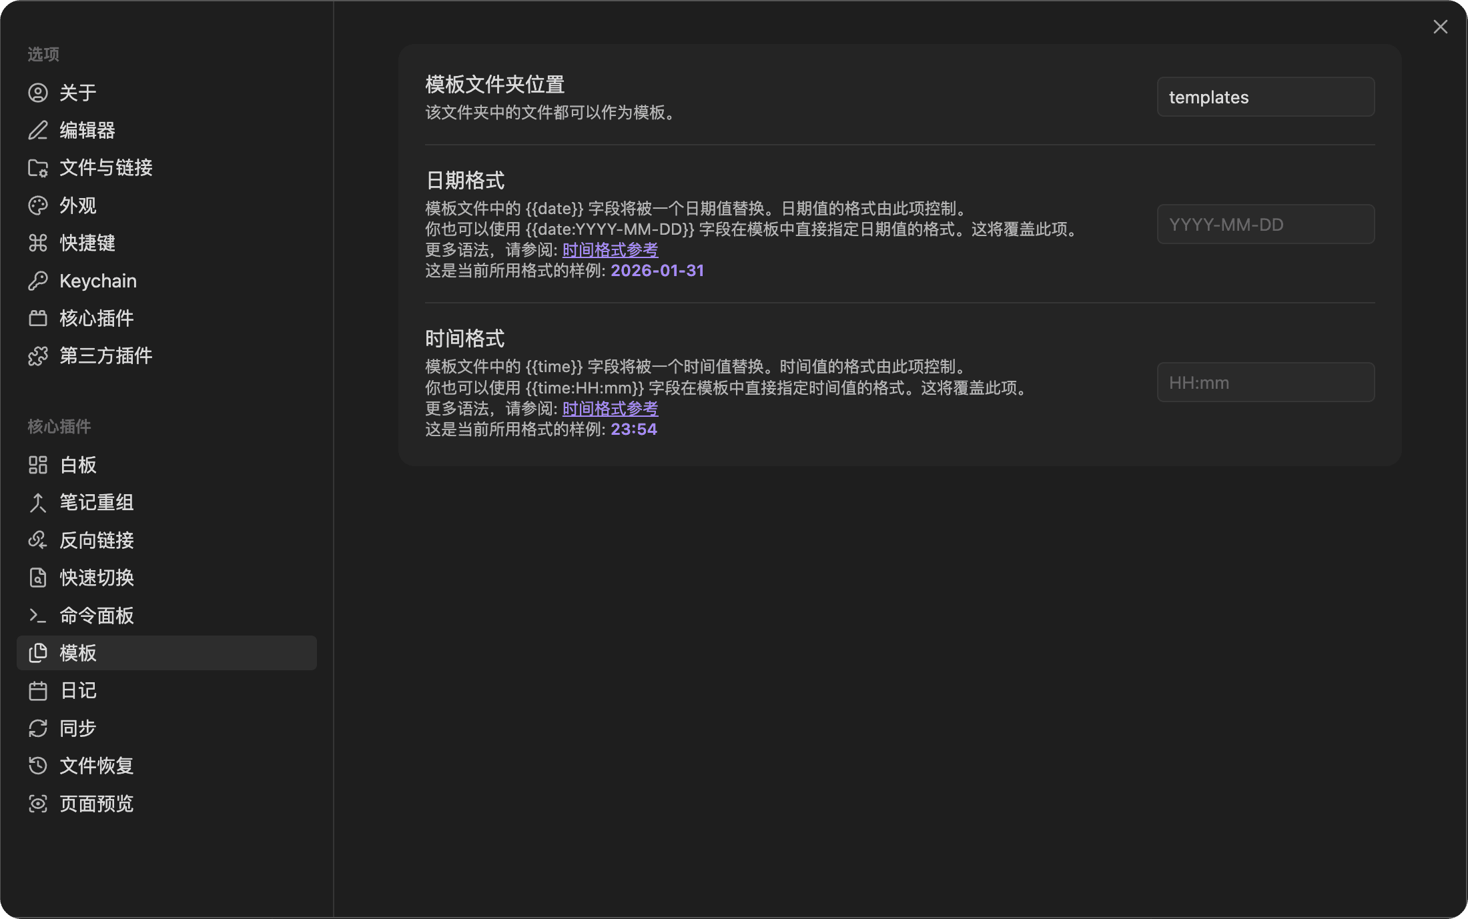Viewport: 1468px width, 919px height.
Task: Close the settings dialog
Action: click(1441, 27)
